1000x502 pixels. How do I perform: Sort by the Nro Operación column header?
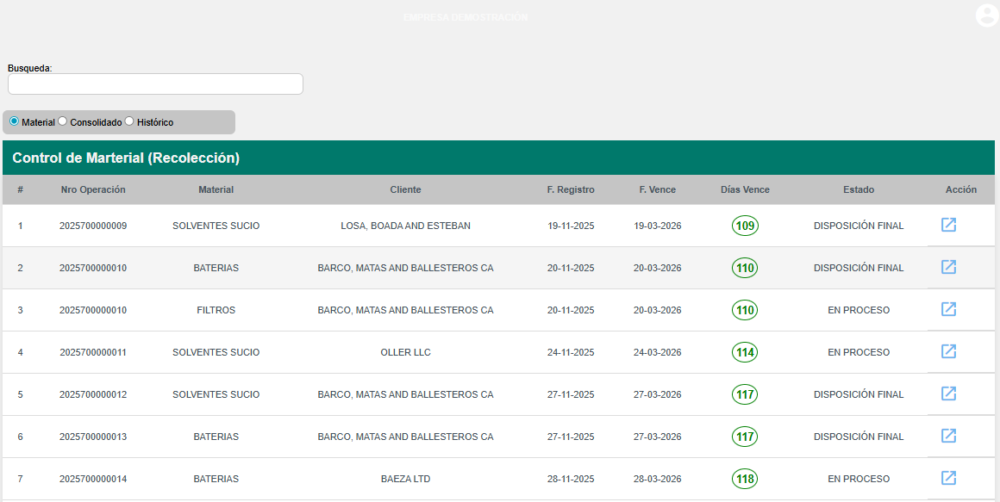click(x=93, y=189)
